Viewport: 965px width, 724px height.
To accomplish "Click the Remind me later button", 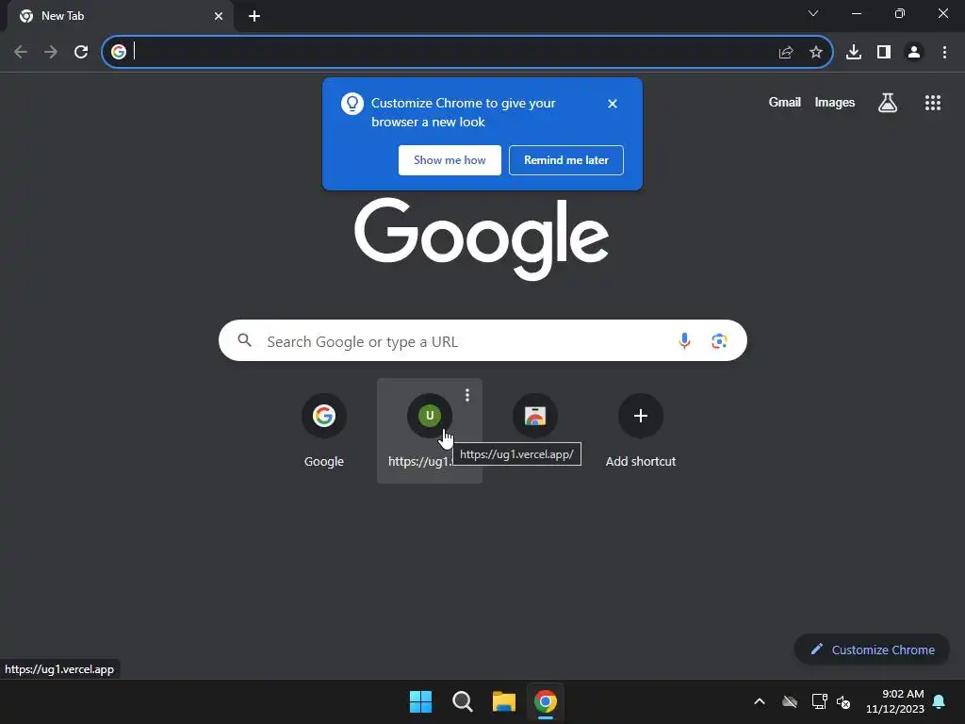I will [x=566, y=160].
